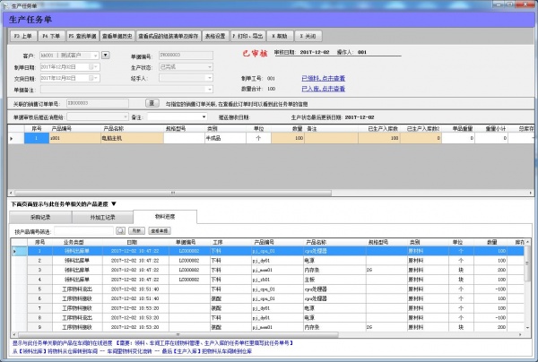Switch to the 采购记录 tab
This screenshot has height=362, width=538.
click(x=39, y=217)
